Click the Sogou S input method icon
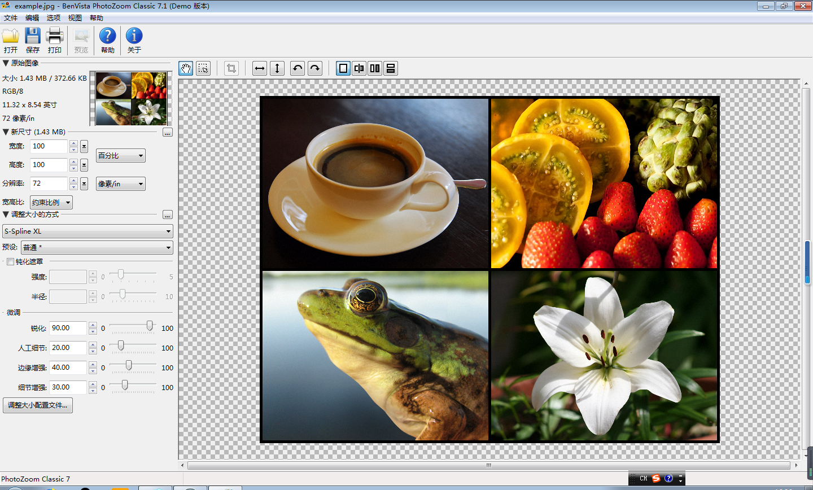The height and width of the screenshot is (490, 813). pos(656,478)
